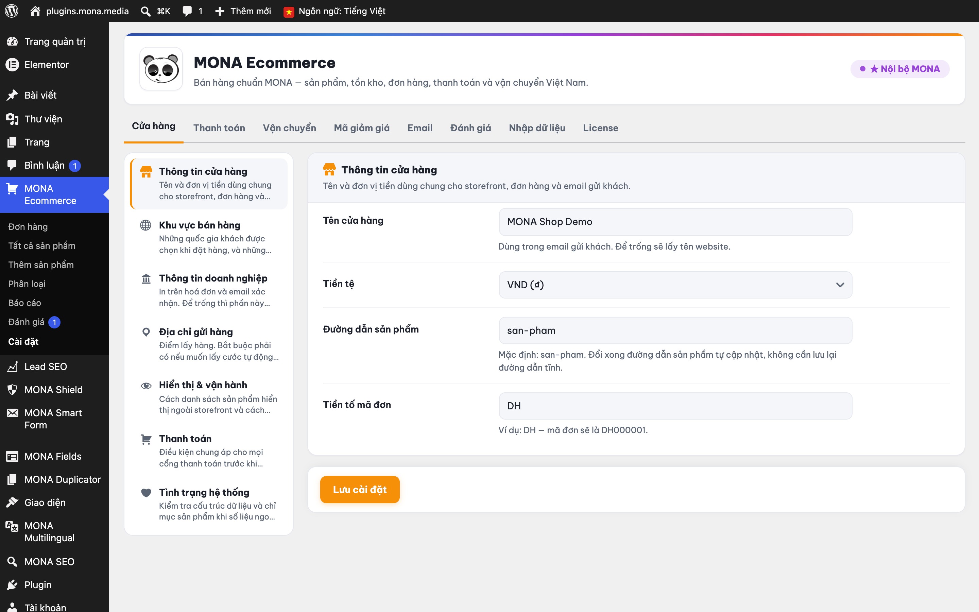The height and width of the screenshot is (612, 979).
Task: Click the Đường dẫn sản phẩm input field
Action: click(675, 331)
